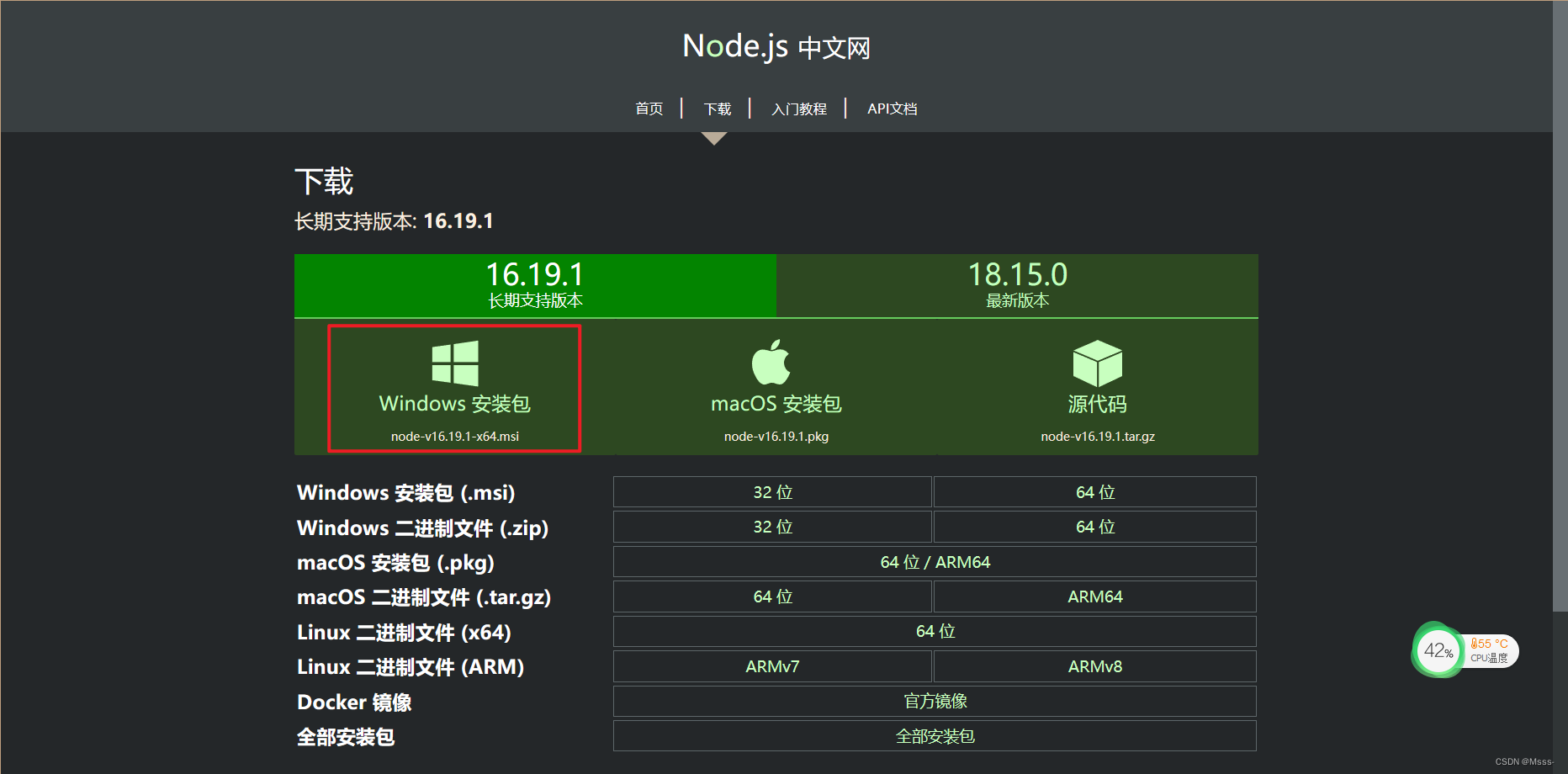Select 32 位 for Windows 二进制文件 (.zip)
Viewport: 1568px width, 774px height.
tap(772, 527)
